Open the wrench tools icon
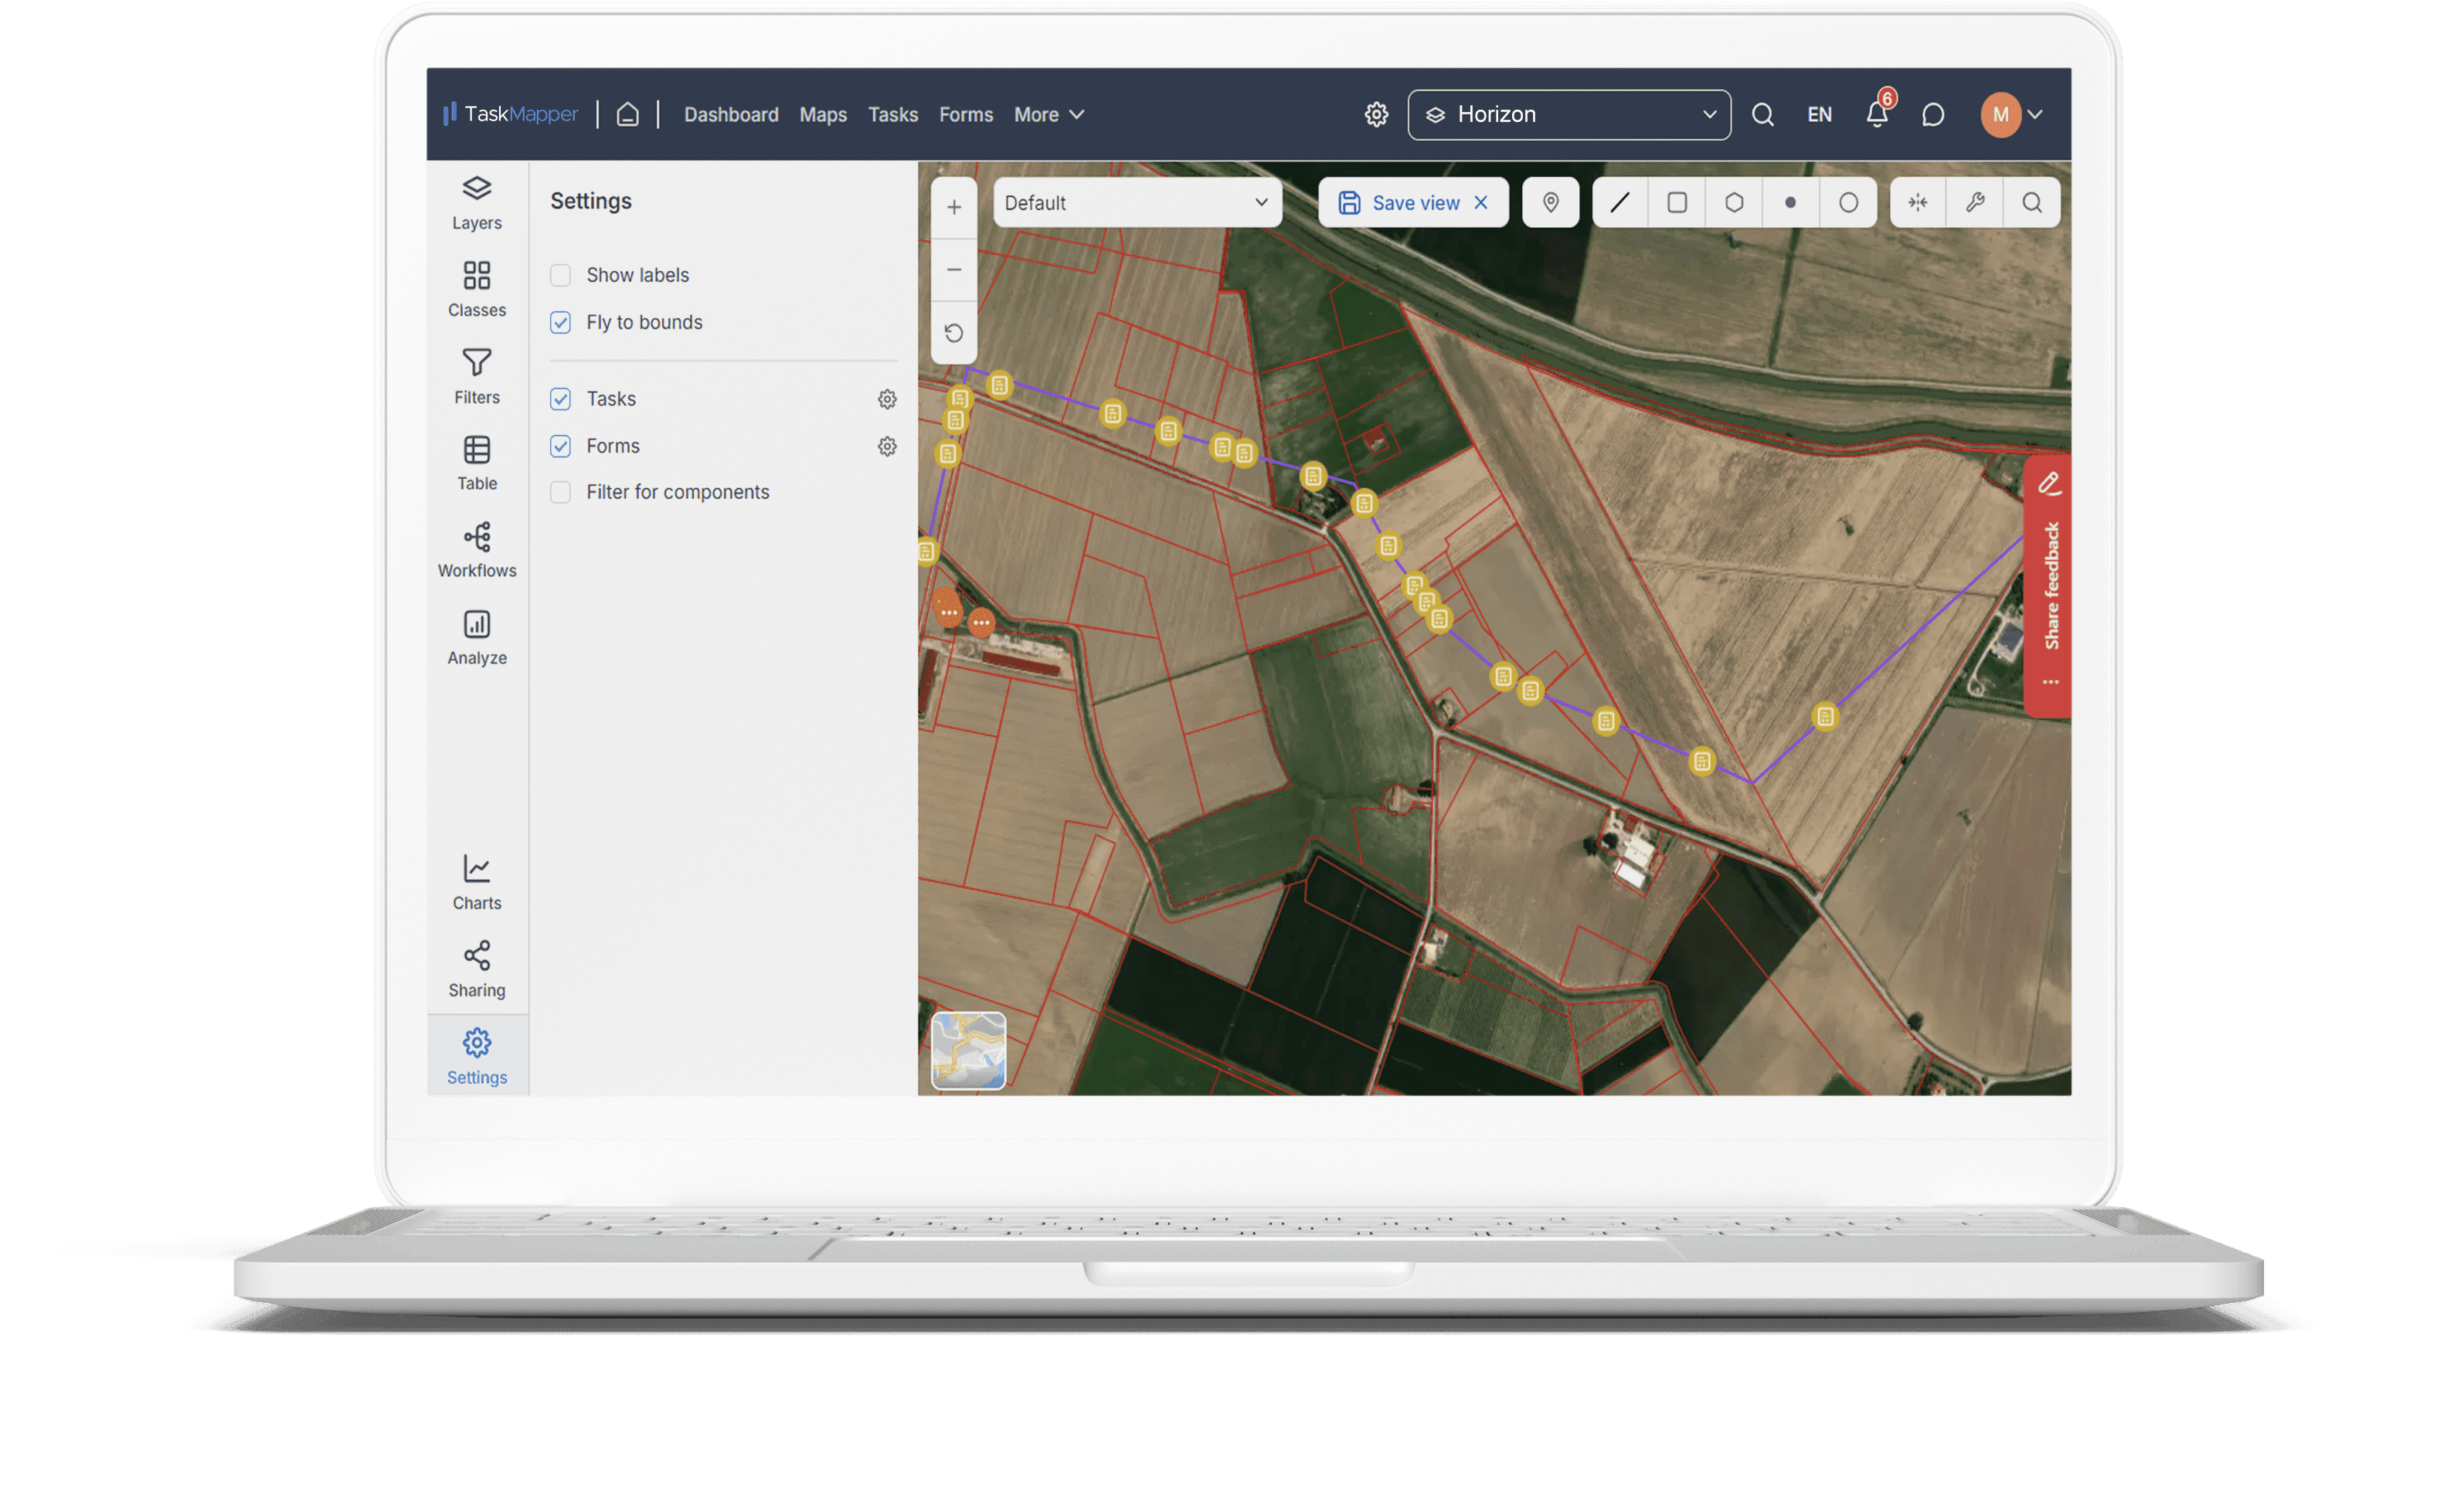 [x=1975, y=202]
